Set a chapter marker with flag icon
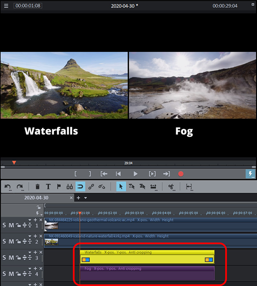257x286 pixels. pos(59,187)
